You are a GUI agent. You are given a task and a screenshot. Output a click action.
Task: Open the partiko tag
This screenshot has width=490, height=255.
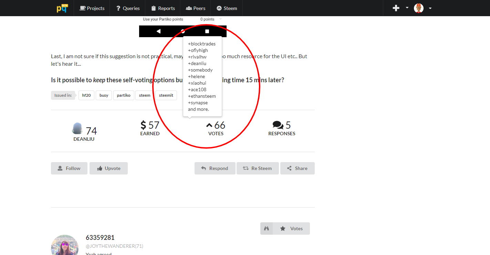click(x=124, y=95)
